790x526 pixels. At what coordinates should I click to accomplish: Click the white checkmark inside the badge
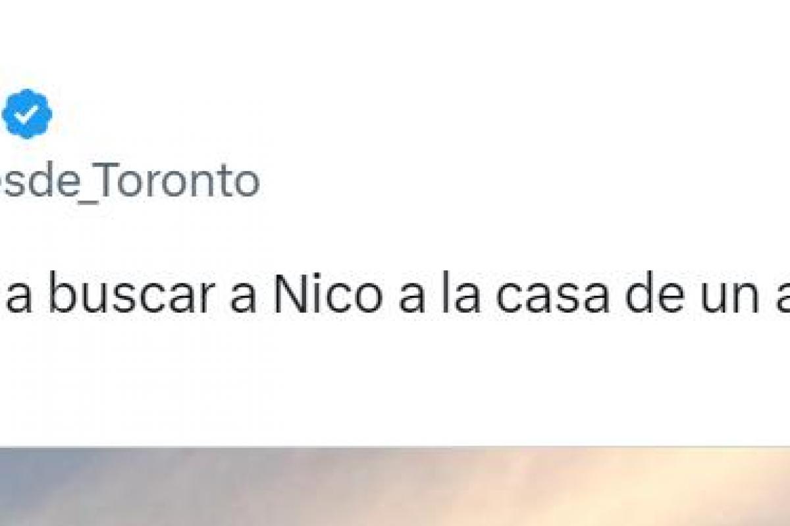[27, 114]
